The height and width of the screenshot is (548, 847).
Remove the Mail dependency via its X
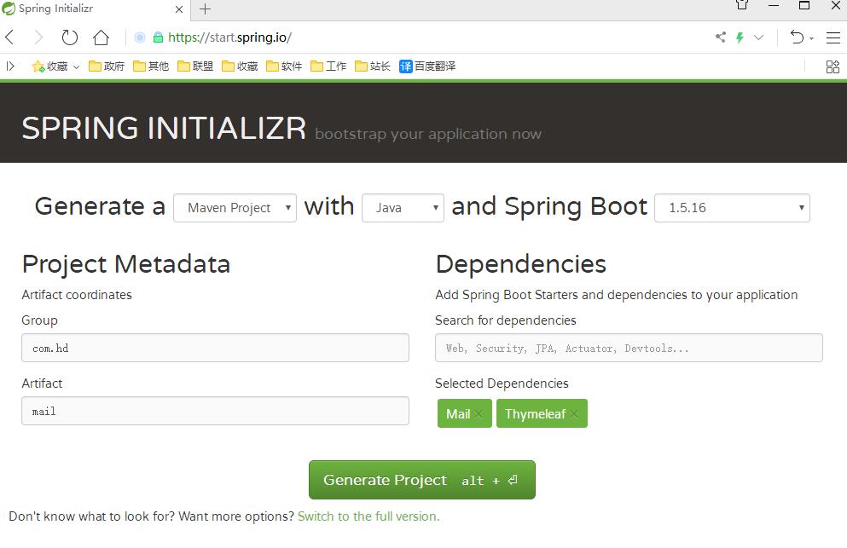479,414
